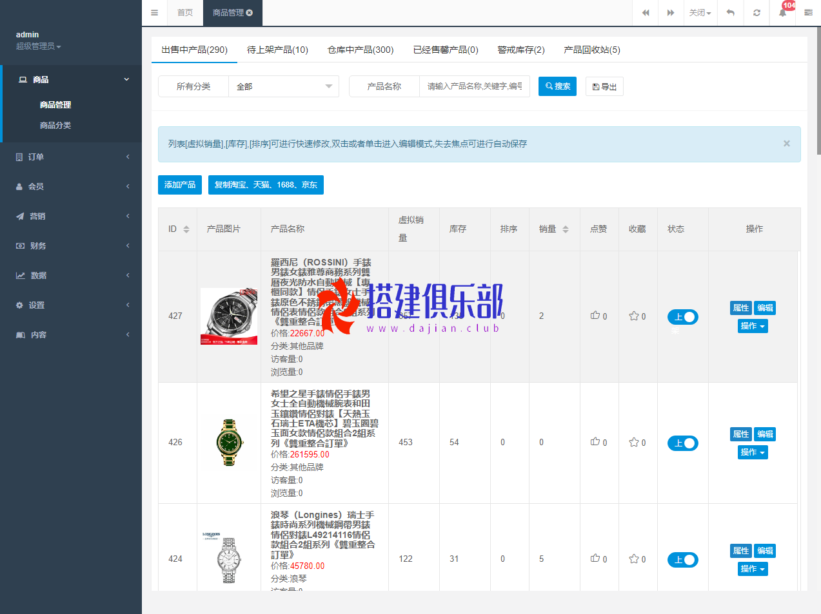This screenshot has width=821, height=614.
Task: Open 操作 dropdown for product 427
Action: (x=753, y=326)
